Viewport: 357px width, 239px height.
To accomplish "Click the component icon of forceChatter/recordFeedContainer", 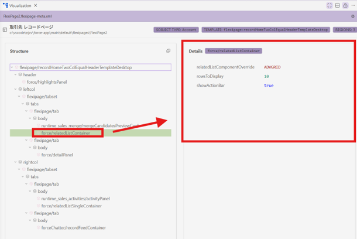I will point(39,228).
